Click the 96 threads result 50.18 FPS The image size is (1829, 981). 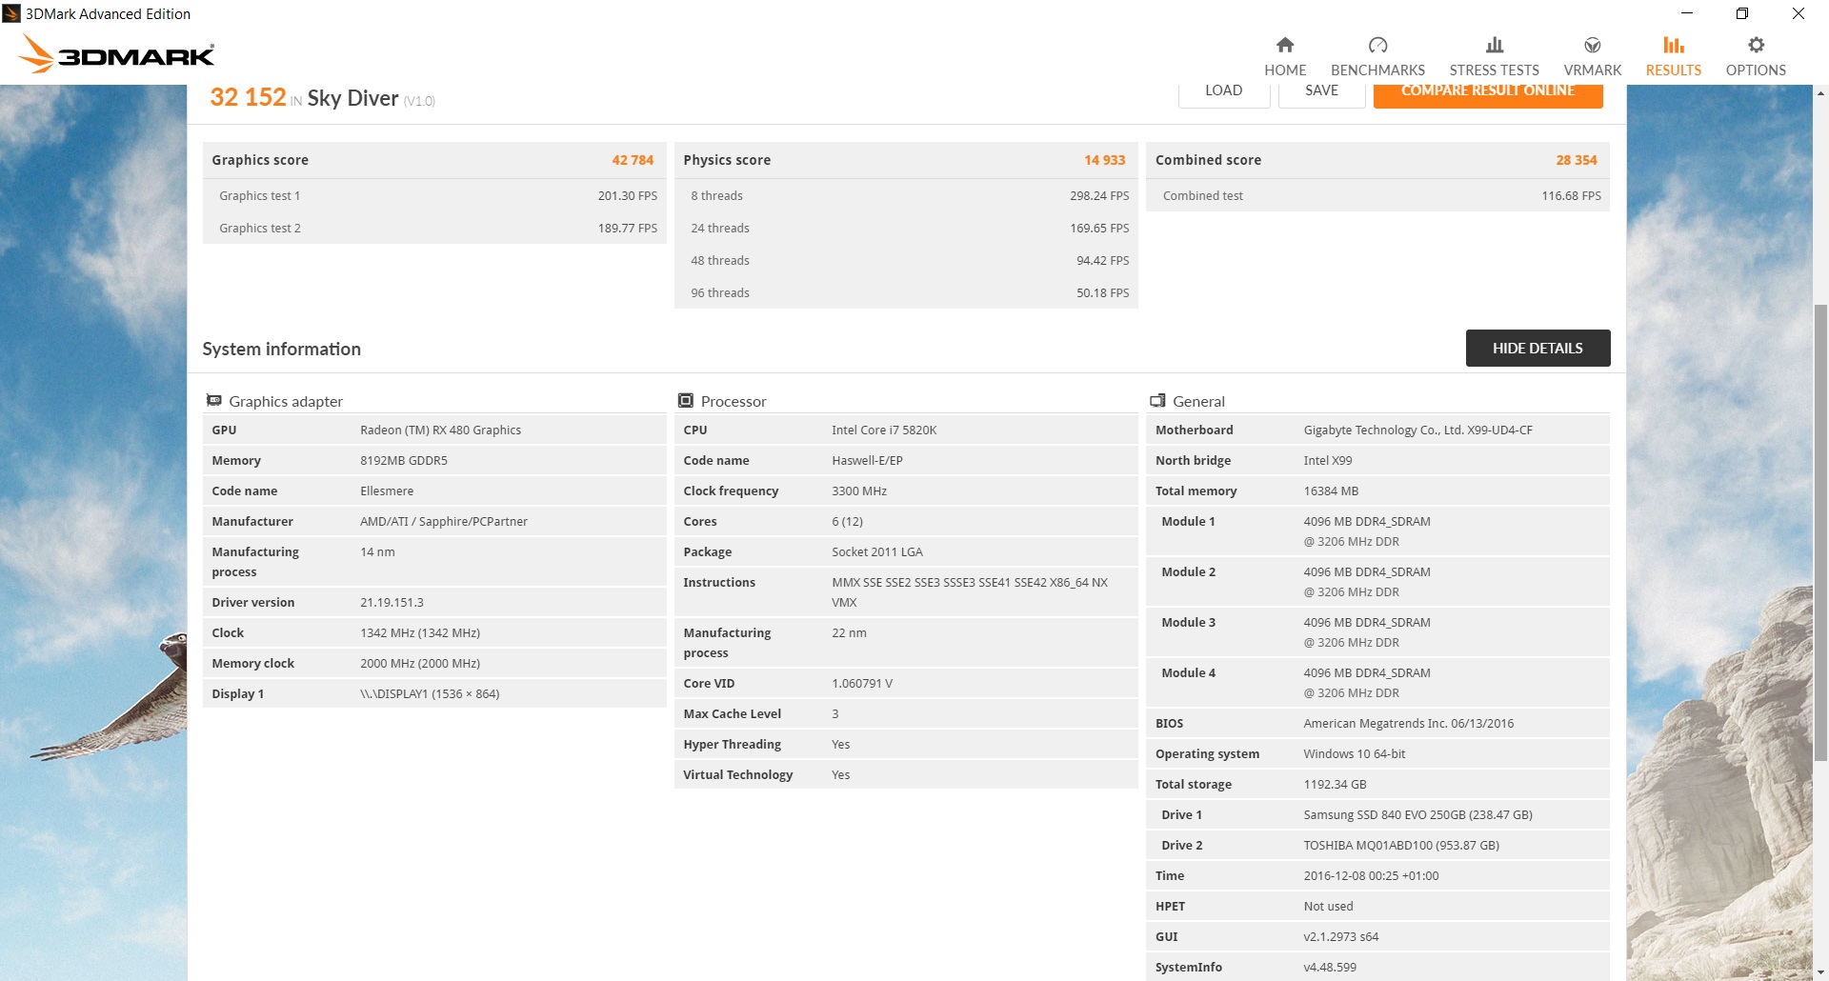(1103, 292)
